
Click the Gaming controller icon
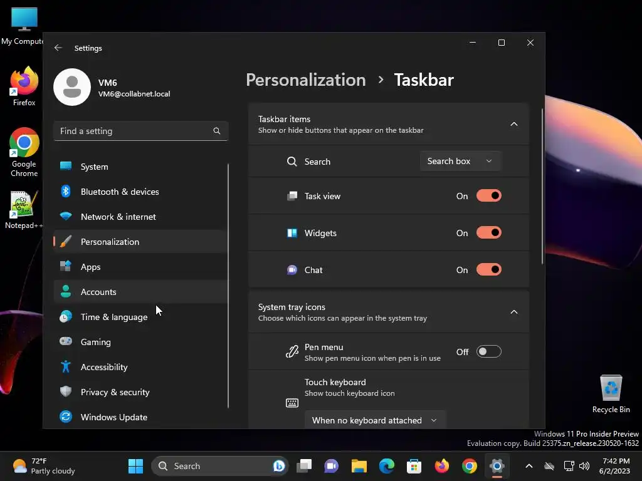[x=65, y=341]
